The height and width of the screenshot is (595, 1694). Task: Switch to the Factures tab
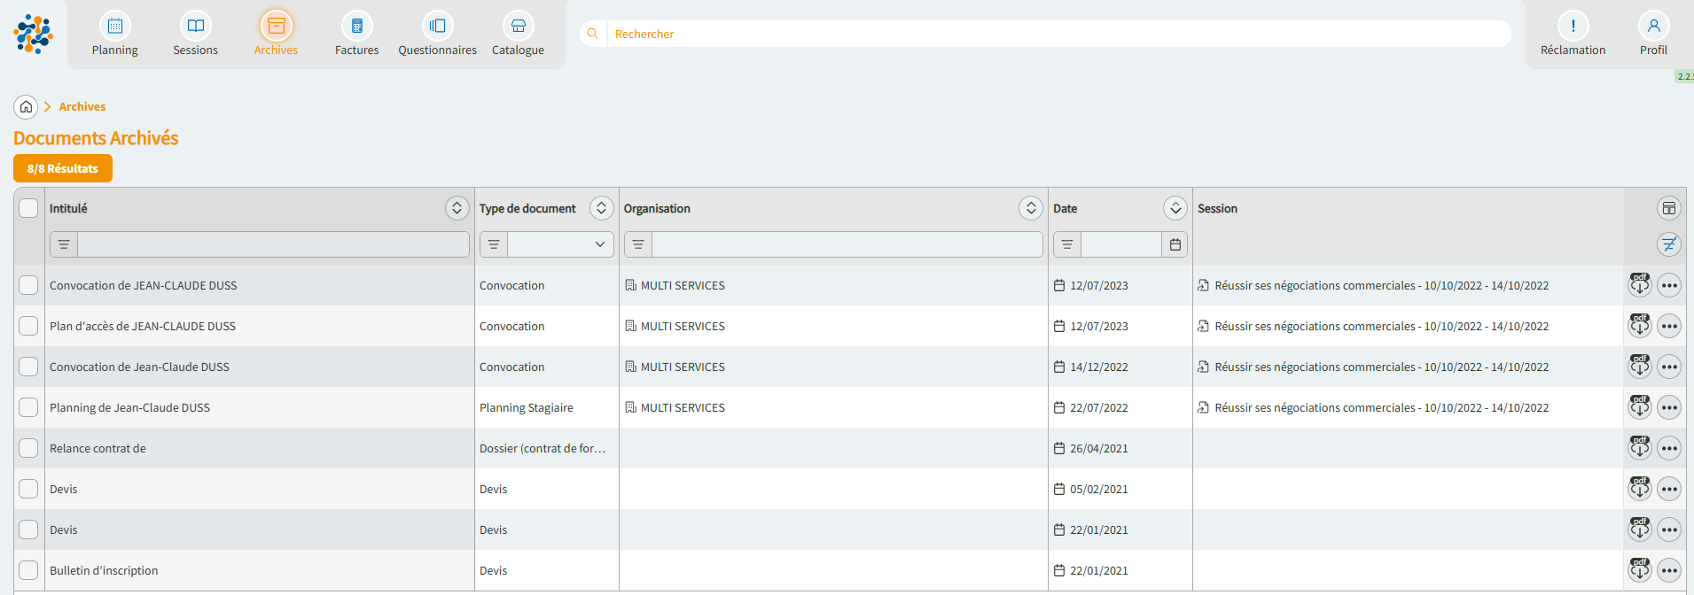(356, 35)
